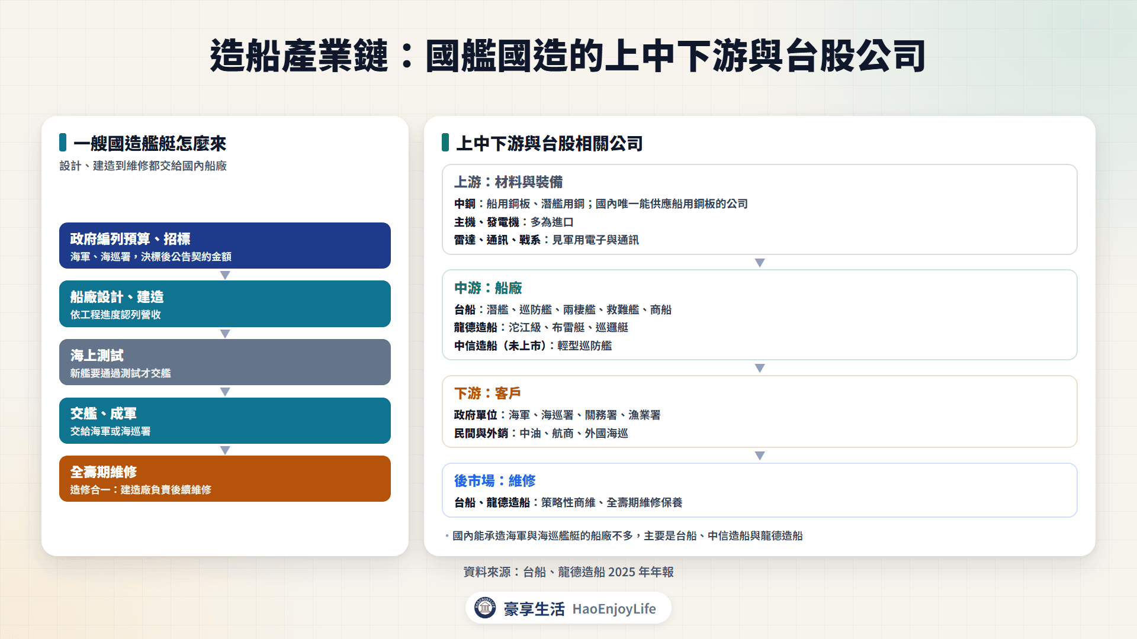Click the 交給海軍或海巡署 subtext
1137x639 pixels.
click(x=110, y=431)
